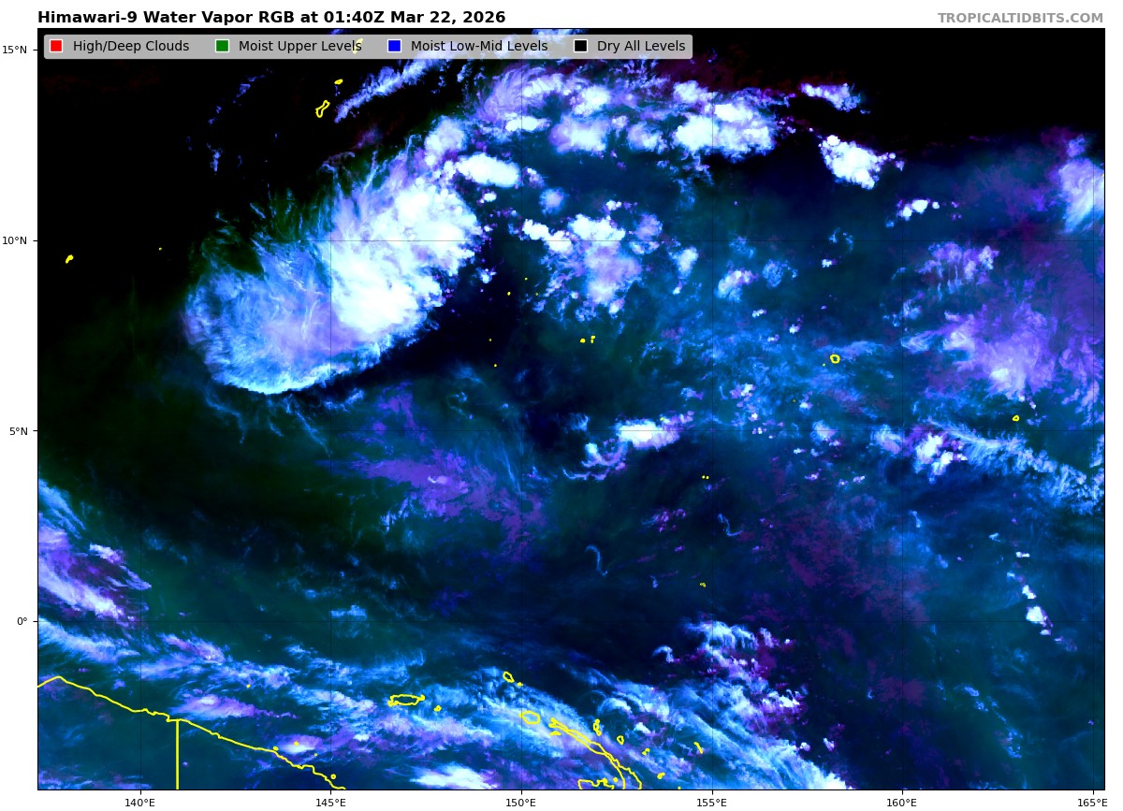1123x811 pixels.
Task: Select the "Moist Upper Levels" legend label
Action: (299, 47)
